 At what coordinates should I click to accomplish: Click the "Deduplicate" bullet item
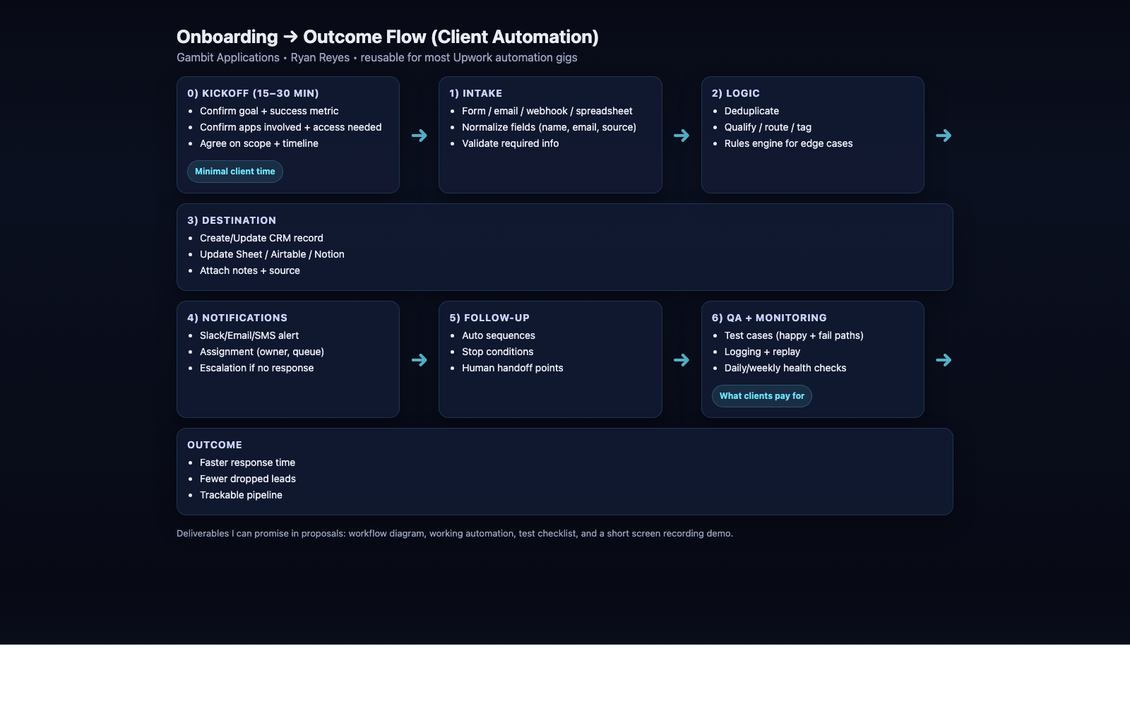[751, 111]
